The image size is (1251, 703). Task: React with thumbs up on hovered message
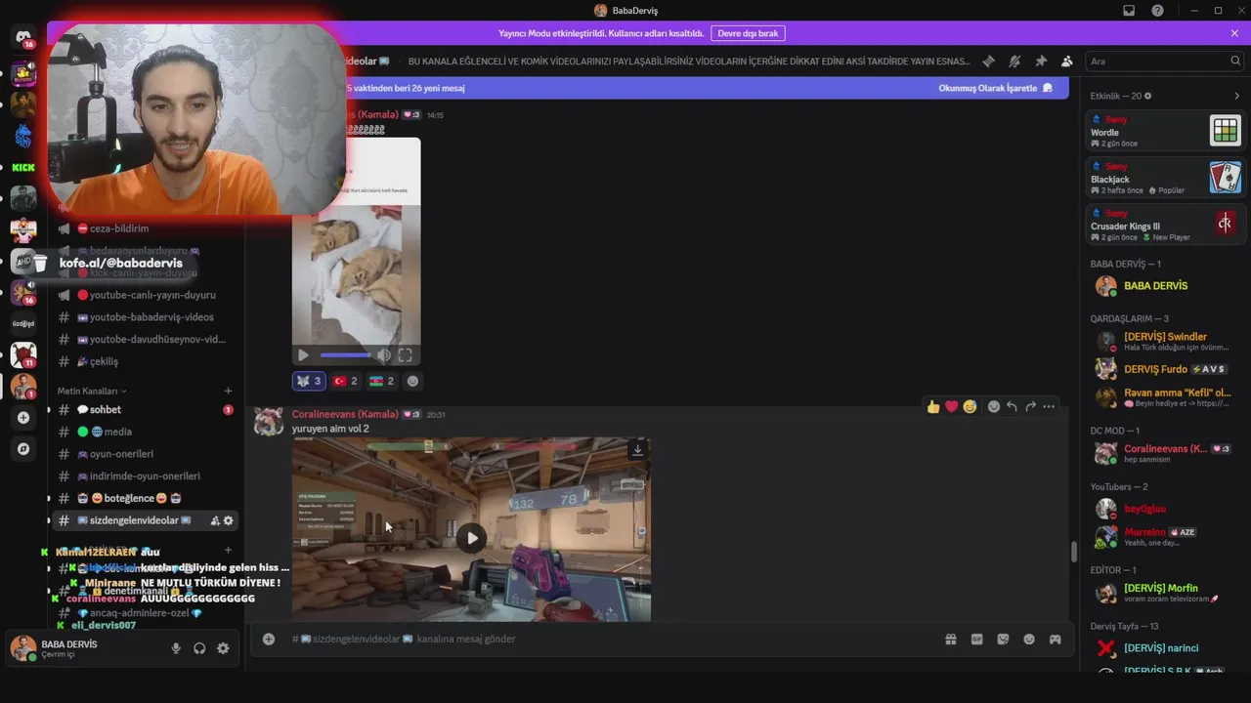pos(933,406)
